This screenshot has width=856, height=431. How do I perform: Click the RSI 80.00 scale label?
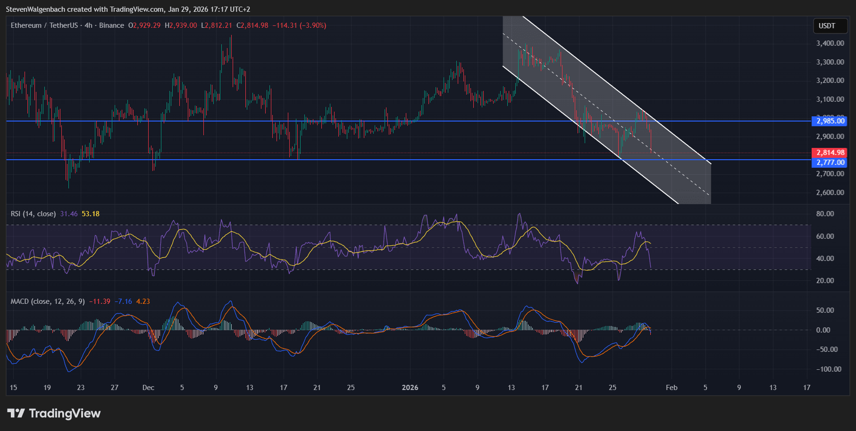825,214
